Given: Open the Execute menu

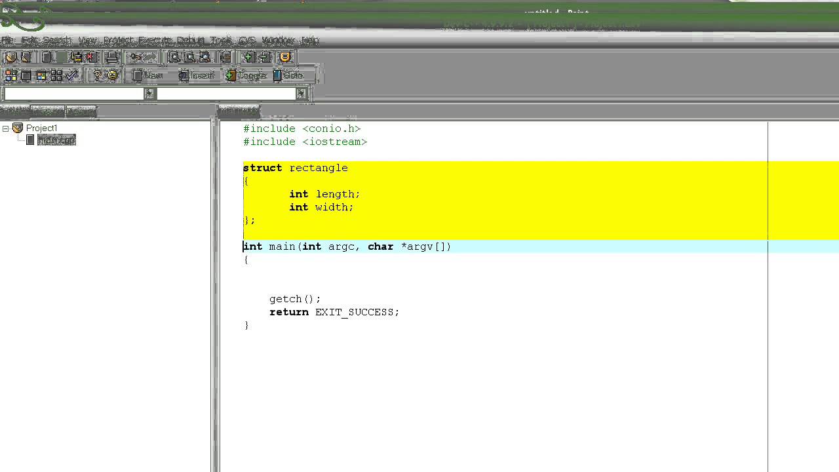Looking at the screenshot, I should pos(155,41).
